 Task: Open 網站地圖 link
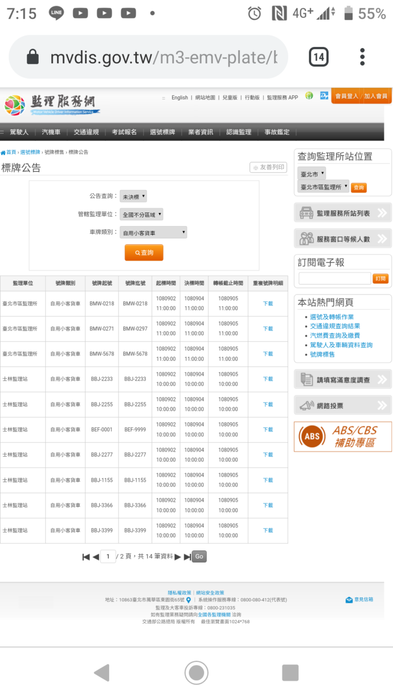205,97
